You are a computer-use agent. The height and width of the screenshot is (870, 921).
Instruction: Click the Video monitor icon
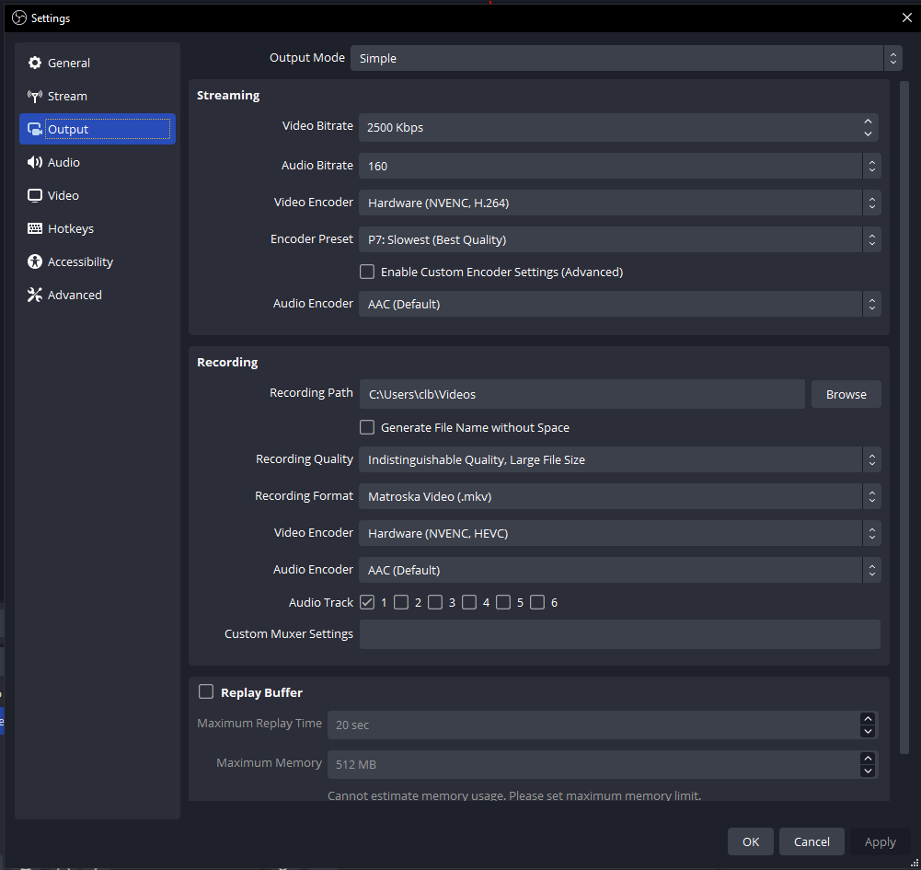click(35, 195)
